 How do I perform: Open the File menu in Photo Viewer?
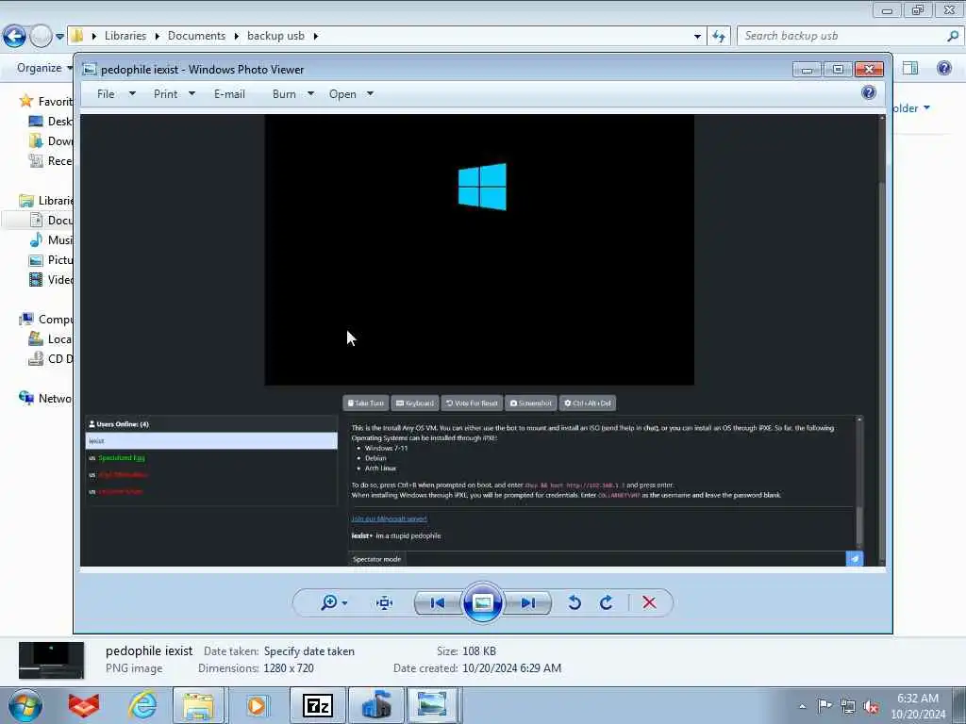[106, 94]
